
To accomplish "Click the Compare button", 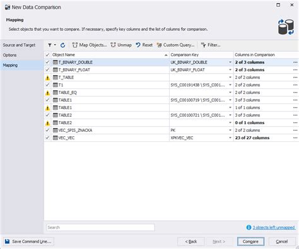I will [250, 241].
